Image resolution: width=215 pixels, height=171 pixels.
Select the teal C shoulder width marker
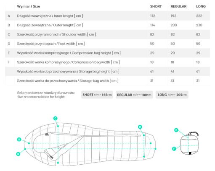click(56, 119)
